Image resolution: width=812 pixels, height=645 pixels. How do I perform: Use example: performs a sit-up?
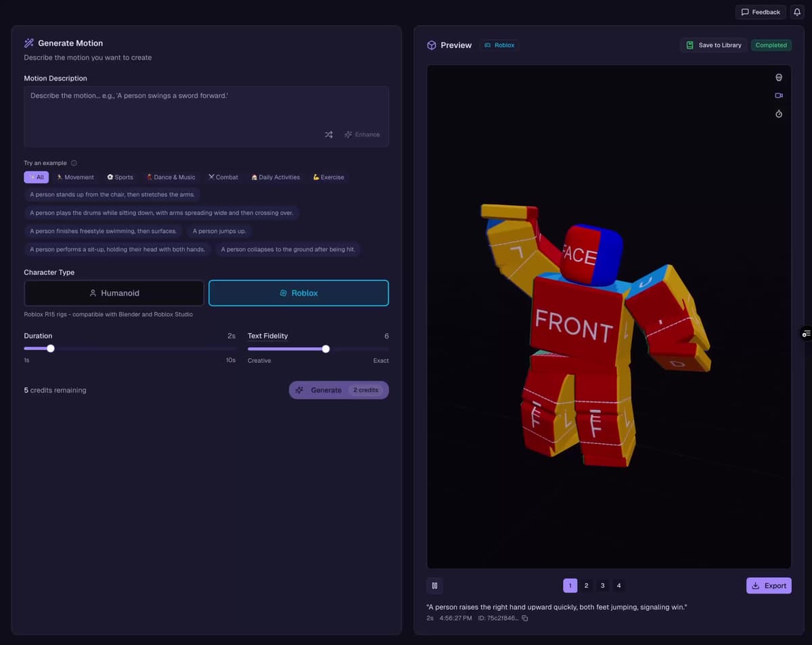pyautogui.click(x=118, y=249)
